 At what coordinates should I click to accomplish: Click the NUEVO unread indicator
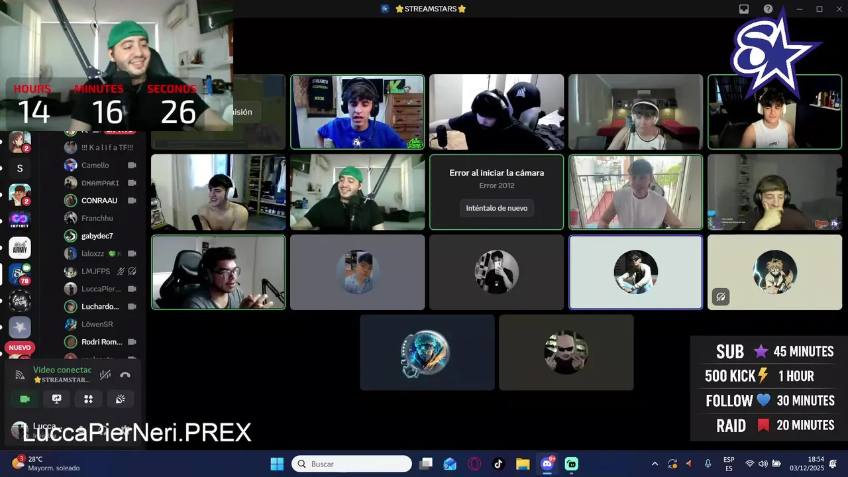pyautogui.click(x=20, y=347)
